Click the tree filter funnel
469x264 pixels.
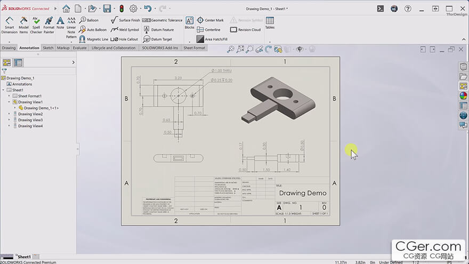click(4, 71)
